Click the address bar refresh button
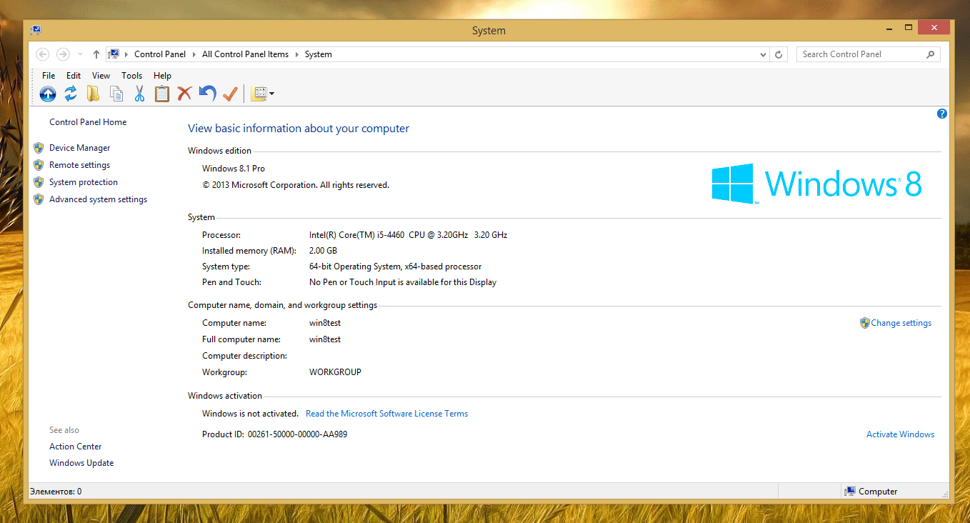Image resolution: width=970 pixels, height=523 pixels. [x=779, y=54]
